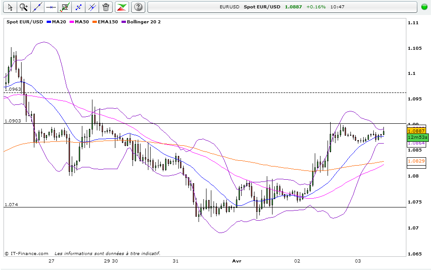Image resolution: width=431 pixels, height=270 pixels.
Task: Click the 27 date axis label
Action: 52,261
